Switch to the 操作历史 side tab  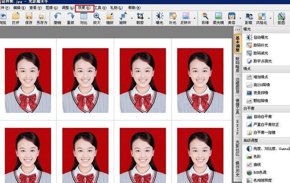[x=238, y=169]
